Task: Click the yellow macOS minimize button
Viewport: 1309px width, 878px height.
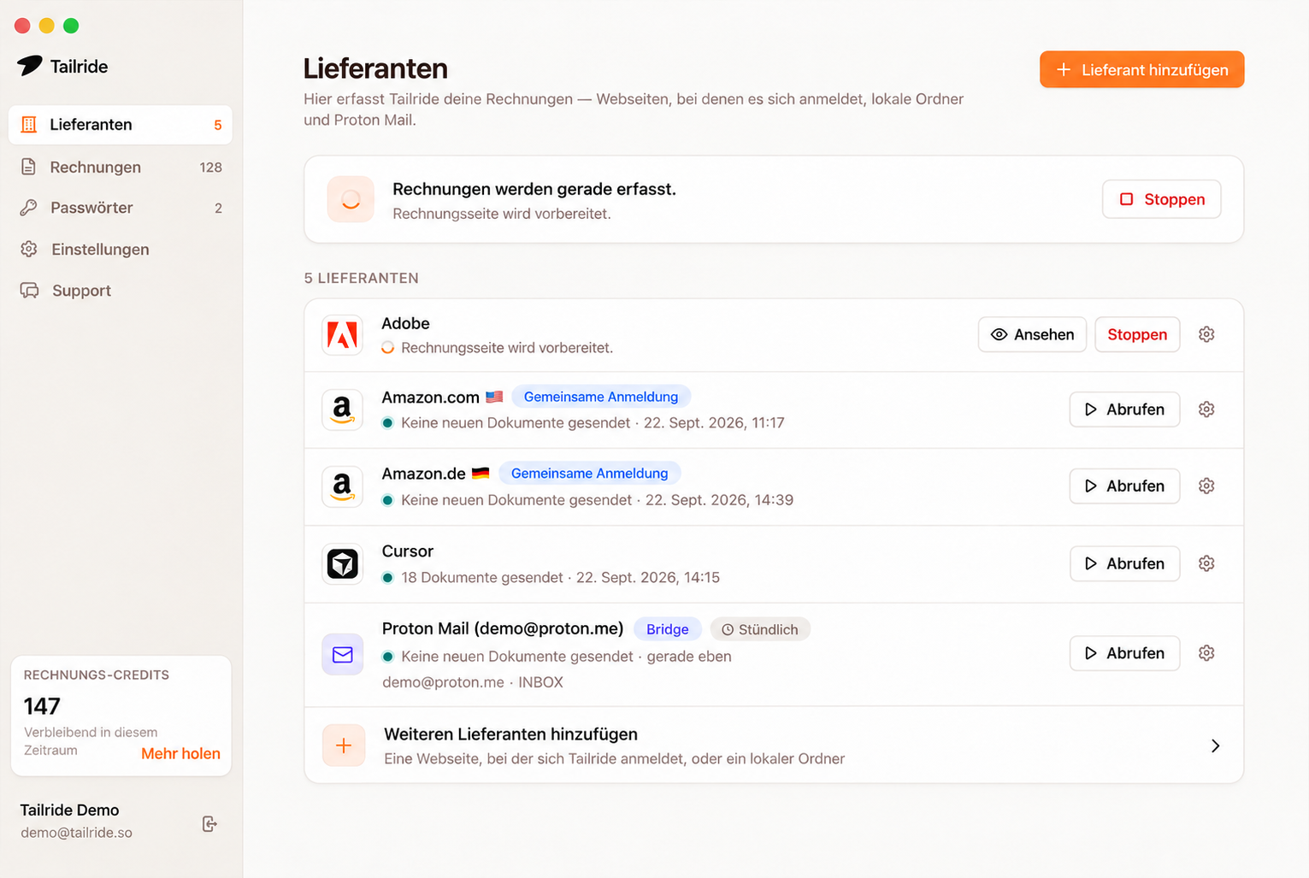Action: point(47,26)
